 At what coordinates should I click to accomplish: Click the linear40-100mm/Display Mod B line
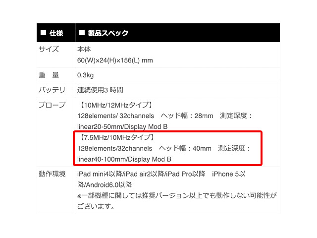[x=124, y=159]
